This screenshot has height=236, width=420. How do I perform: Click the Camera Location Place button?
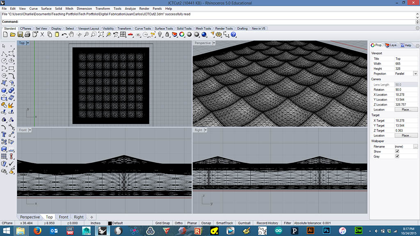[x=406, y=109]
